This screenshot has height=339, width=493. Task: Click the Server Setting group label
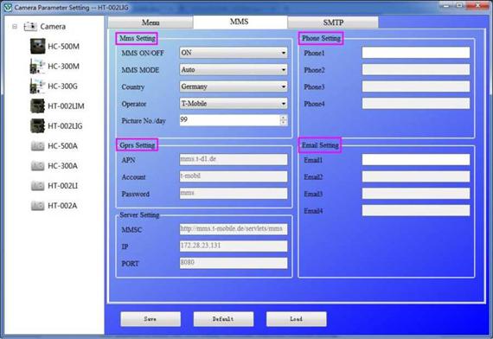(139, 215)
